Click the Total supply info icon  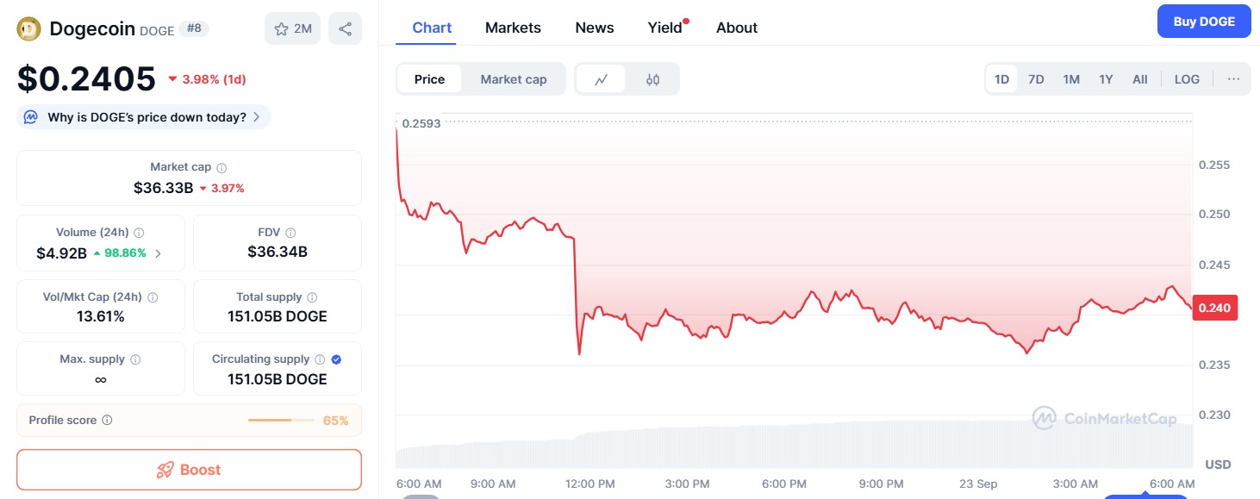coord(312,297)
